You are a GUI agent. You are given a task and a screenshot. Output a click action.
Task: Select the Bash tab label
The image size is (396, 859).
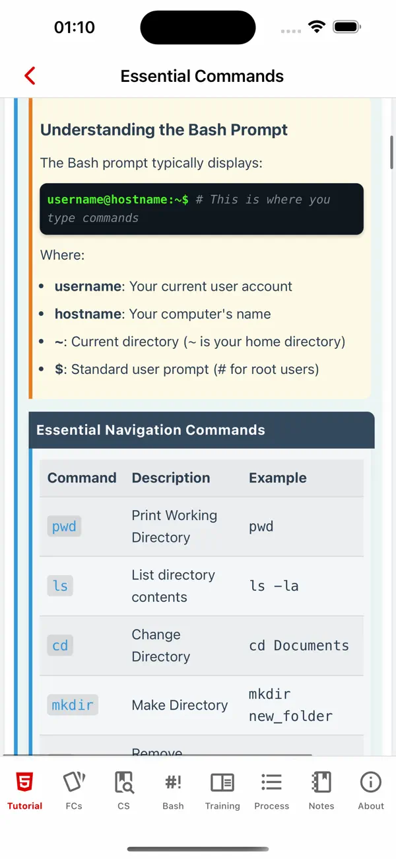coord(173,806)
